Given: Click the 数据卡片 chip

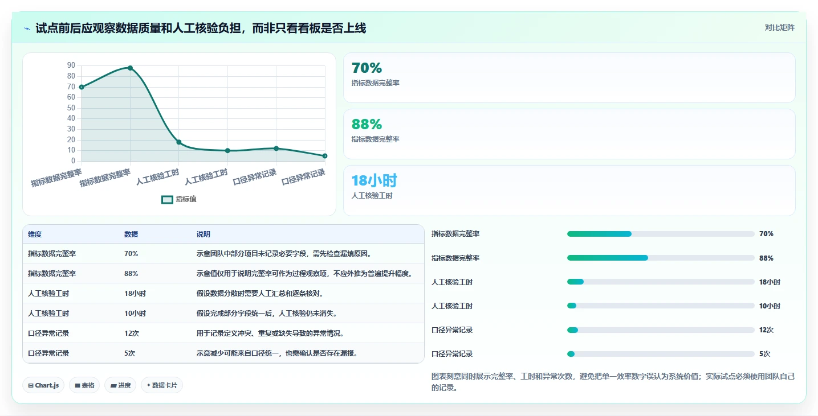Looking at the screenshot, I should point(162,385).
